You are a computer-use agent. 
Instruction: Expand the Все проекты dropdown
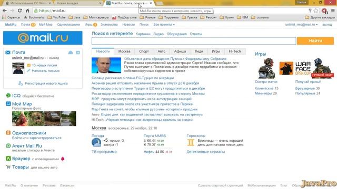(x=164, y=25)
